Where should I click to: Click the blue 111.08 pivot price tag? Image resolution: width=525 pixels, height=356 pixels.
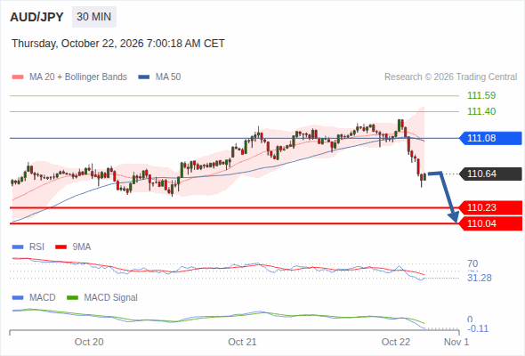click(490, 138)
